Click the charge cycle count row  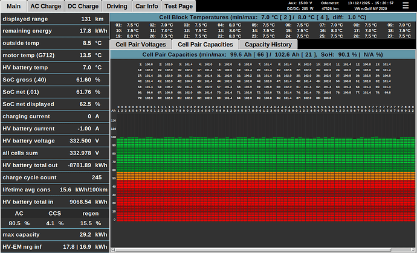[x=54, y=178]
